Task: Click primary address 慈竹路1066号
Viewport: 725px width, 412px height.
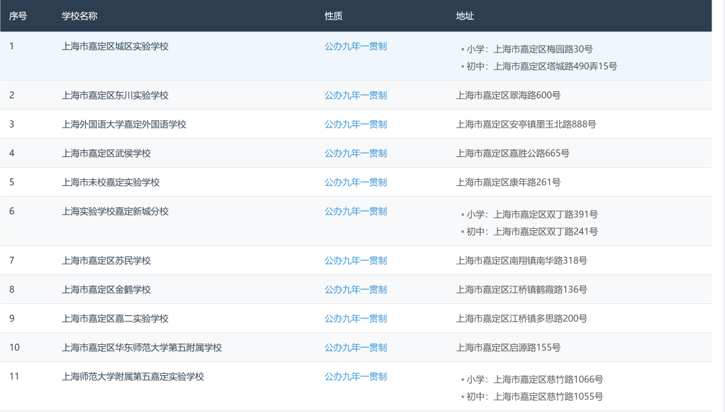Action: click(534, 380)
